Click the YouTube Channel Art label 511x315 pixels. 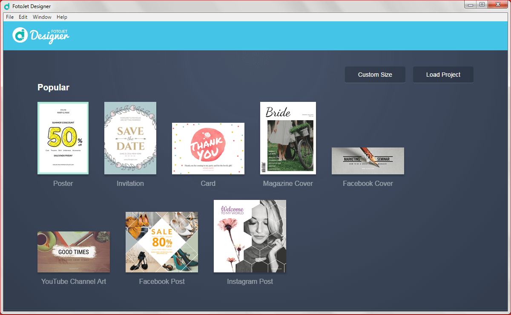point(74,282)
